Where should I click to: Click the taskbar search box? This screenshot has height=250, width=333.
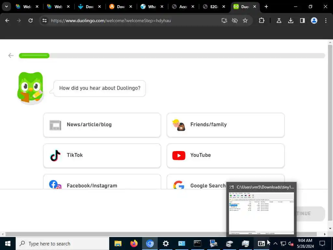[x=62, y=243]
